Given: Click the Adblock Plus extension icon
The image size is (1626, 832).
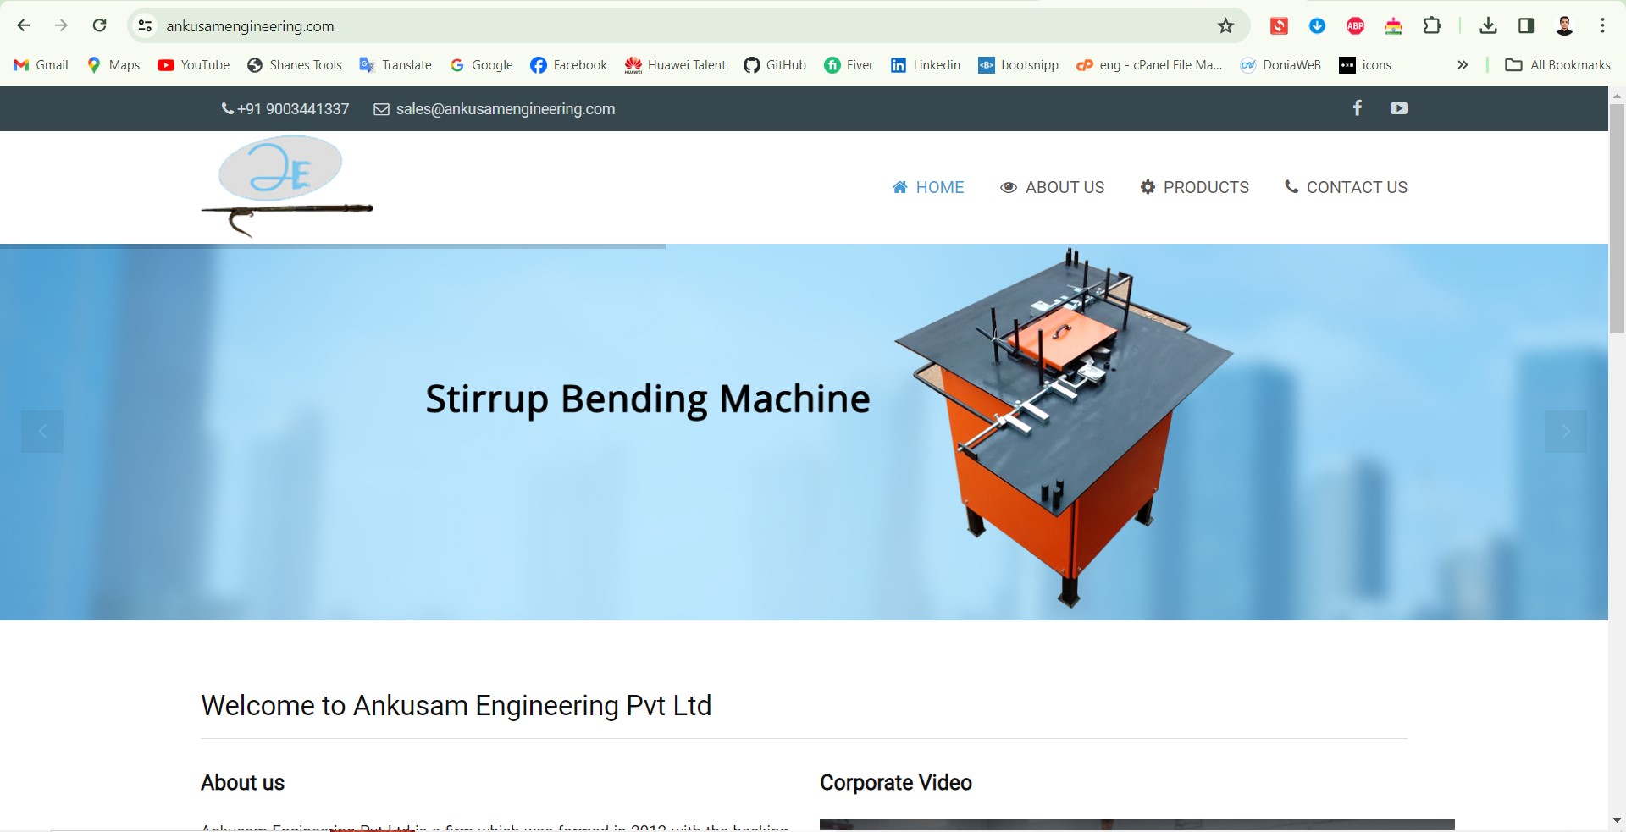Looking at the screenshot, I should [x=1355, y=26].
